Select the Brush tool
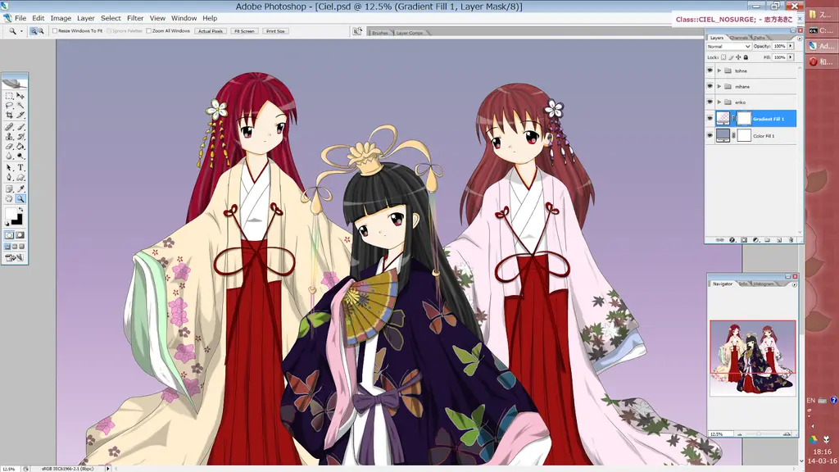 pos(20,127)
